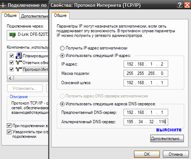Click the 'Маска подсети:' label
This screenshot has height=159, width=191.
[x=76, y=73]
